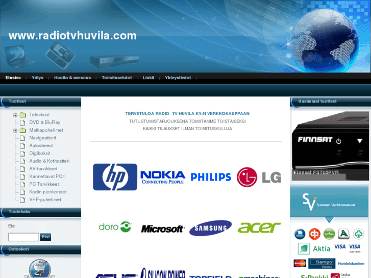Viewport: 371px width, 278px height.
Task: Click the Acer brand logo
Action: tap(259, 228)
